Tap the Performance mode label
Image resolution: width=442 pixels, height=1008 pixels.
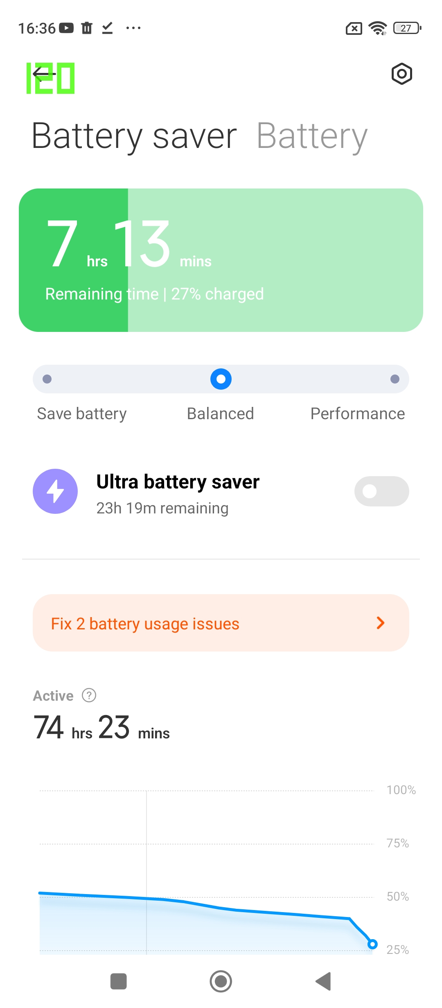[357, 414]
